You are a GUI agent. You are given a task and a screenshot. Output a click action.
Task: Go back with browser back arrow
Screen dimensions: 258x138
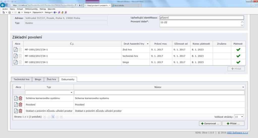[3, 5]
